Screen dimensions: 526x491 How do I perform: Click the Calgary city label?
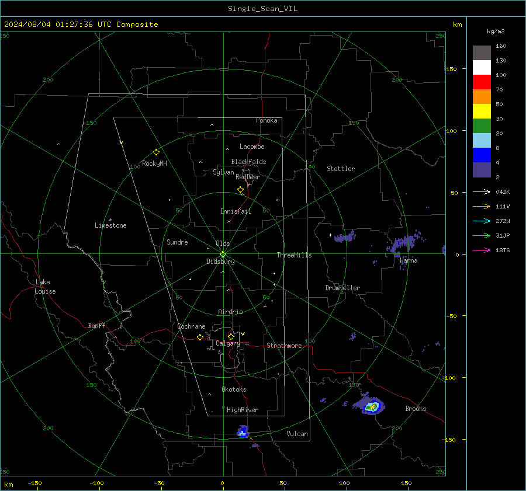click(x=228, y=343)
